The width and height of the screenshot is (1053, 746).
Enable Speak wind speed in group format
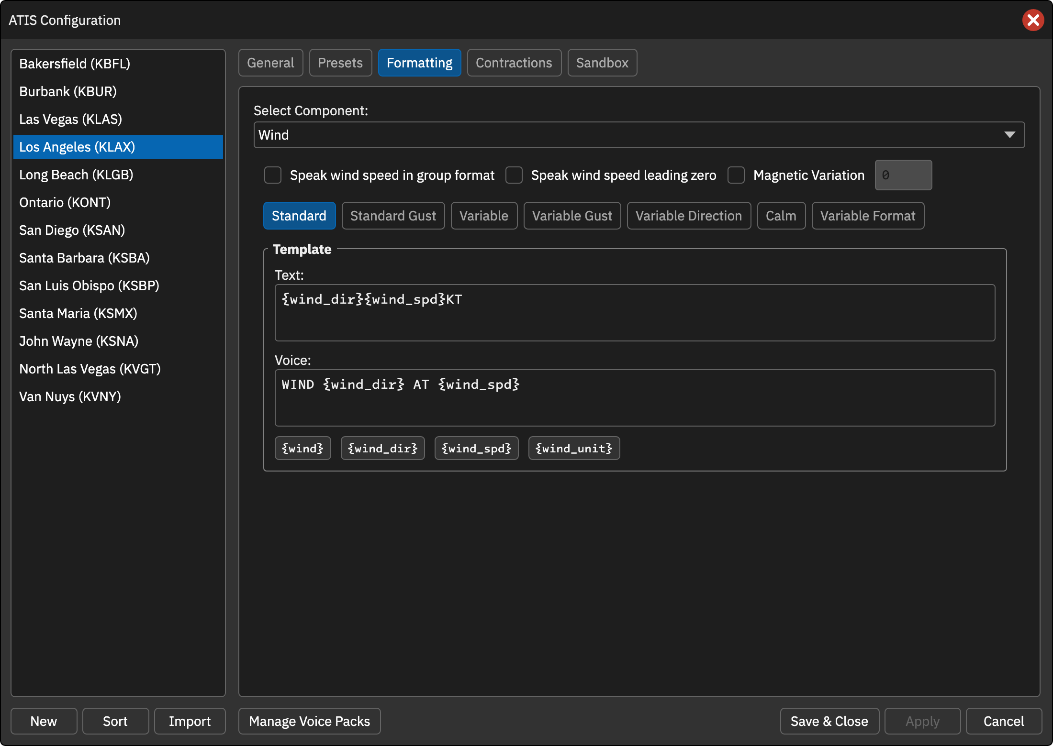click(x=273, y=175)
